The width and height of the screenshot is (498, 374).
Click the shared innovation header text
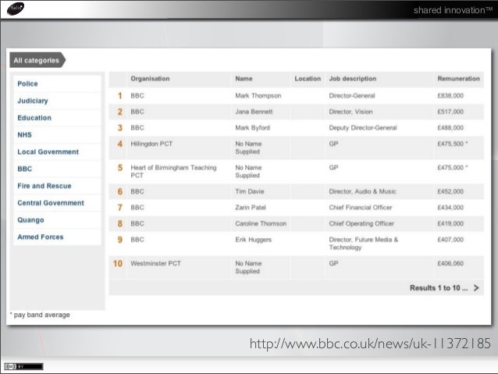(x=453, y=10)
